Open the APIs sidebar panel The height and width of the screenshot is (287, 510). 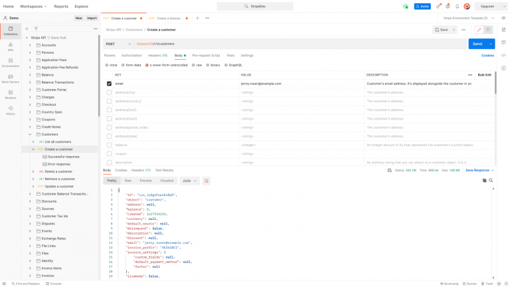pyautogui.click(x=11, y=47)
